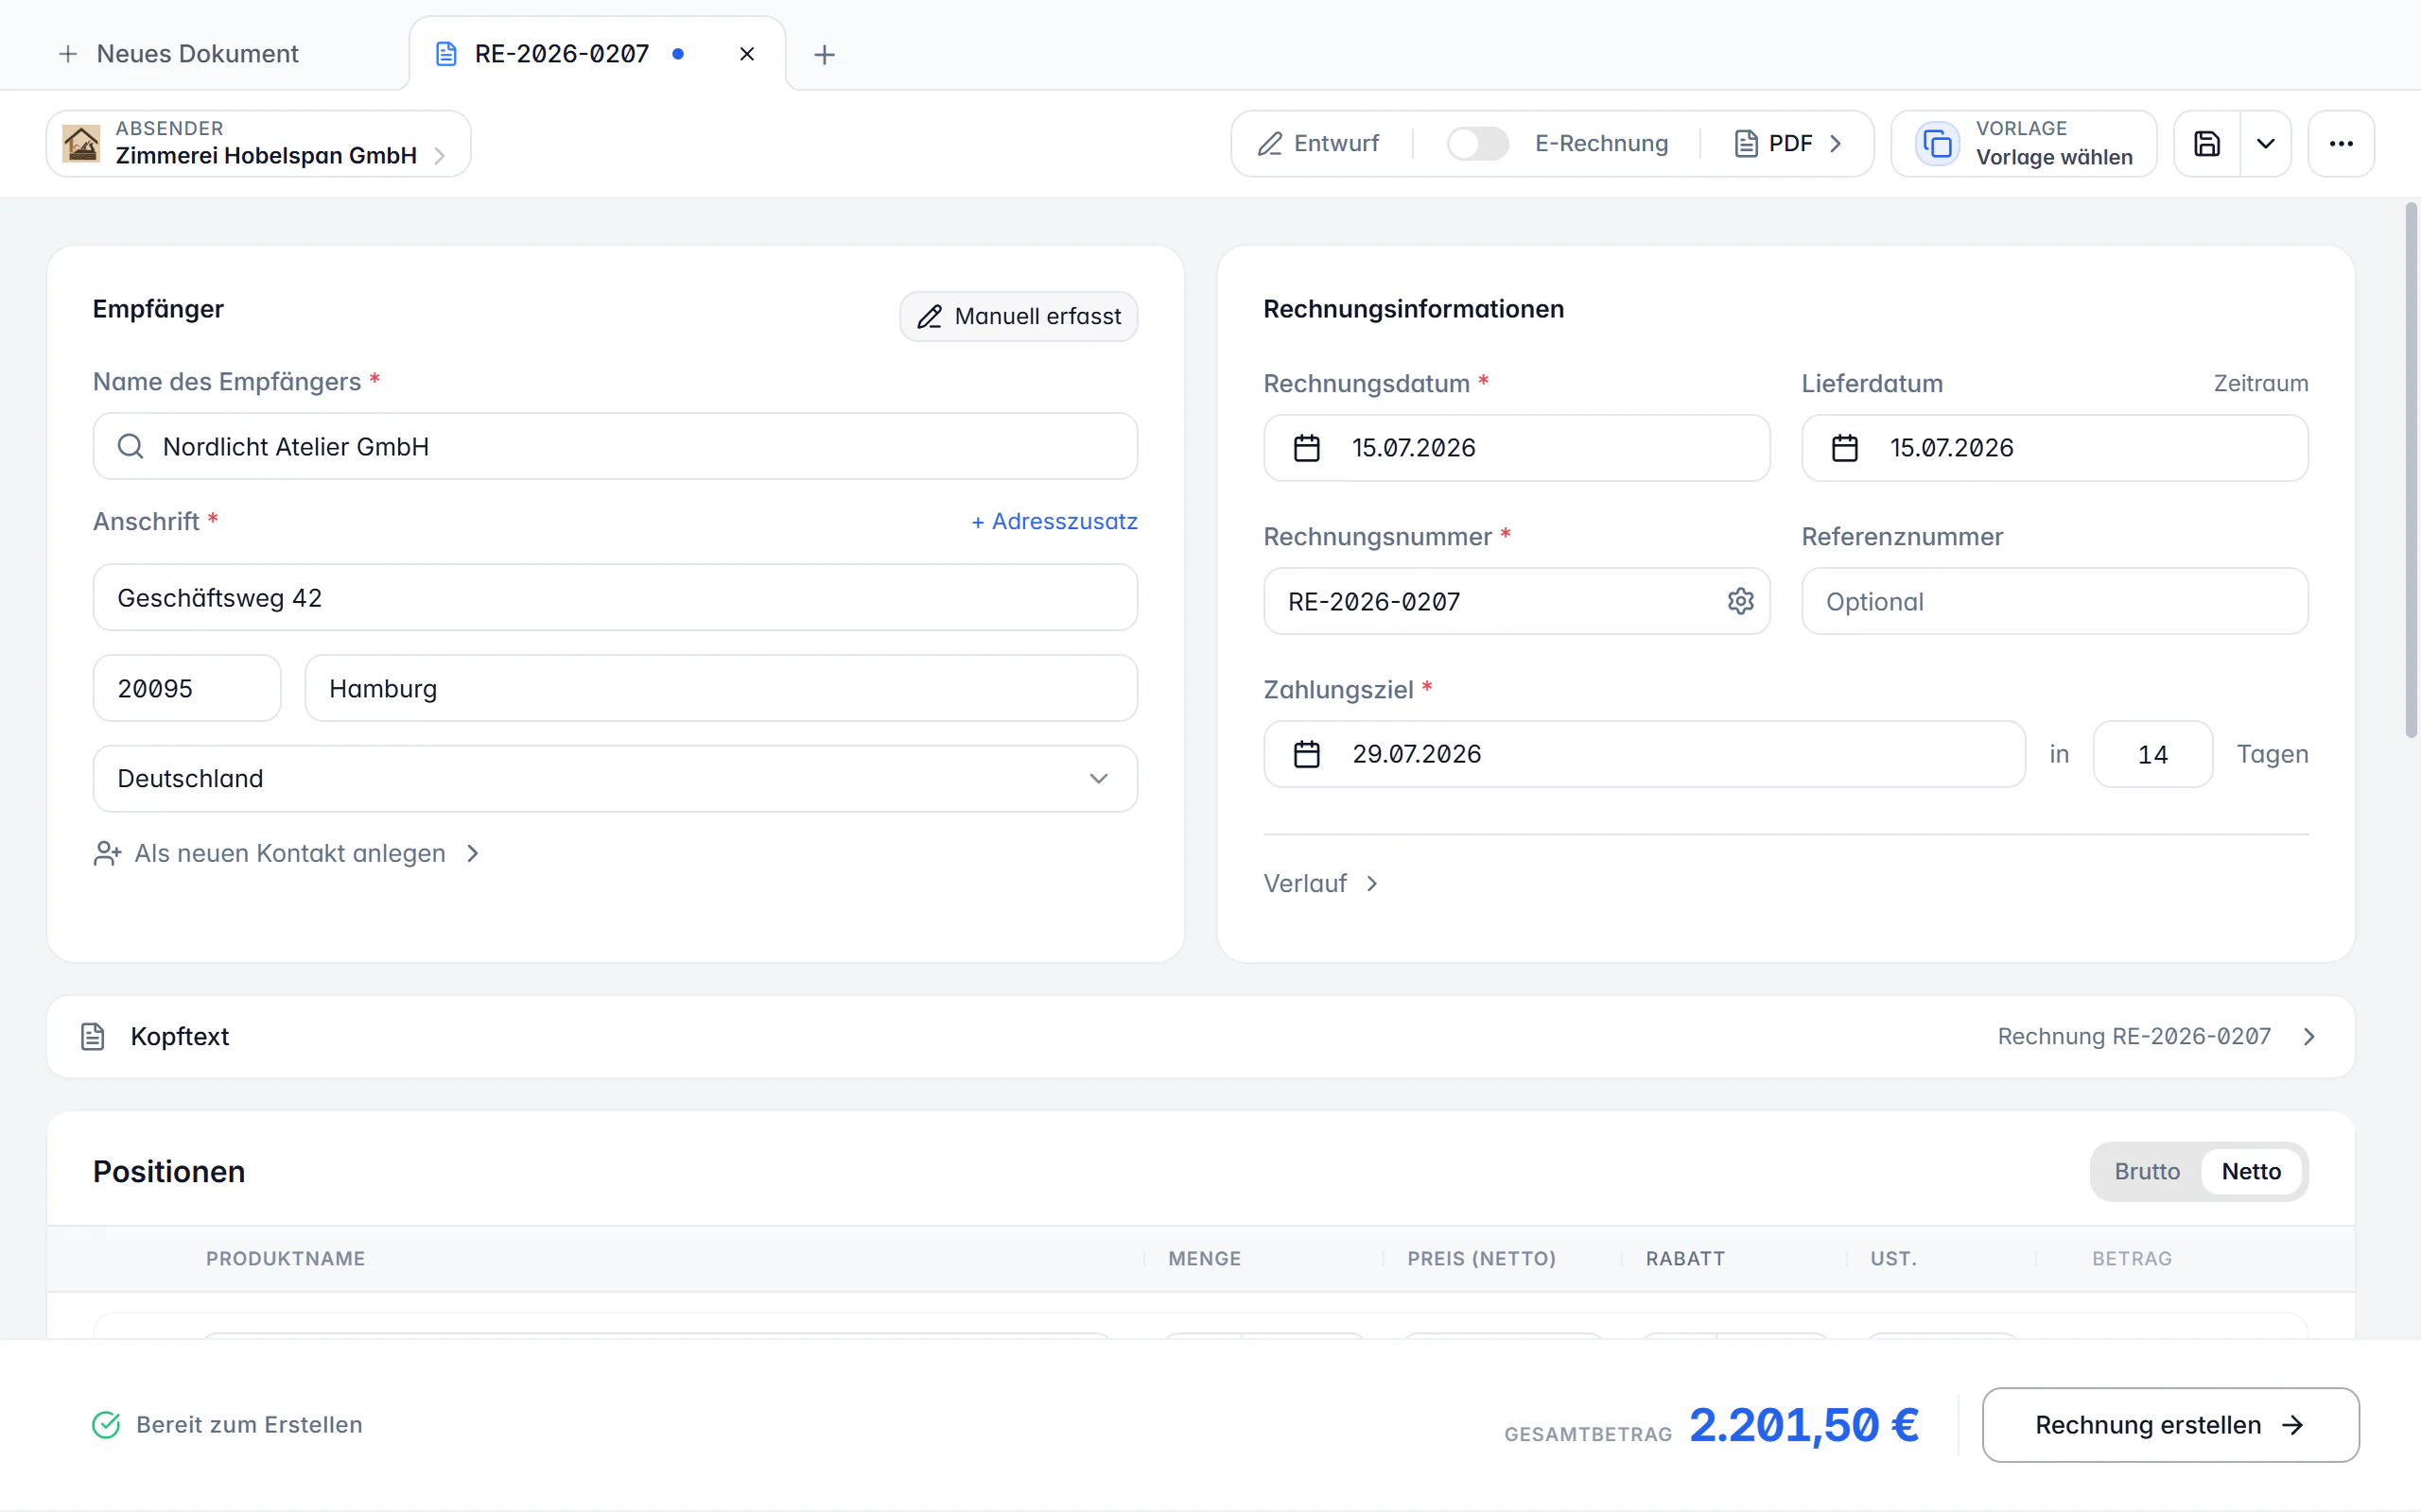Open the three-dots more options menu
This screenshot has height=1512, width=2421.
pos(2341,144)
